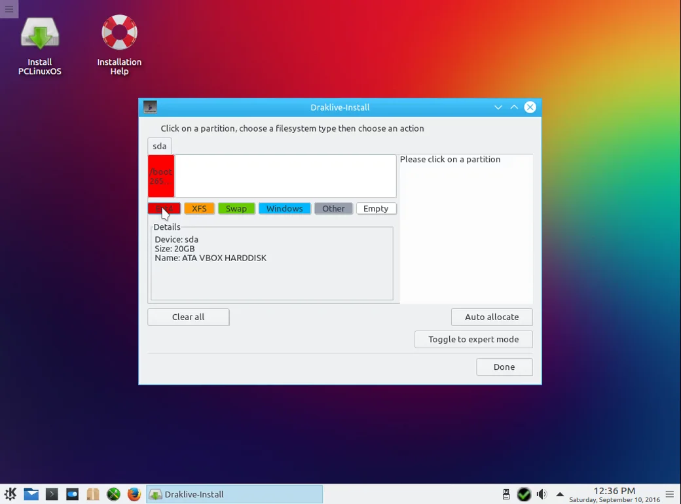
Task: Open the KDE application launcher menu
Action: click(10, 494)
